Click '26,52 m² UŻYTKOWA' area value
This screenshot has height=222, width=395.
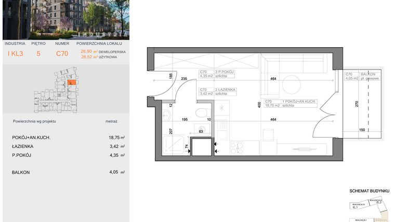[x=99, y=57]
